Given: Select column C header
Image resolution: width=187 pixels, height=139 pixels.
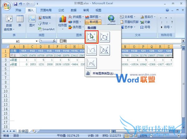Looking at the screenshot, I should (32, 47).
